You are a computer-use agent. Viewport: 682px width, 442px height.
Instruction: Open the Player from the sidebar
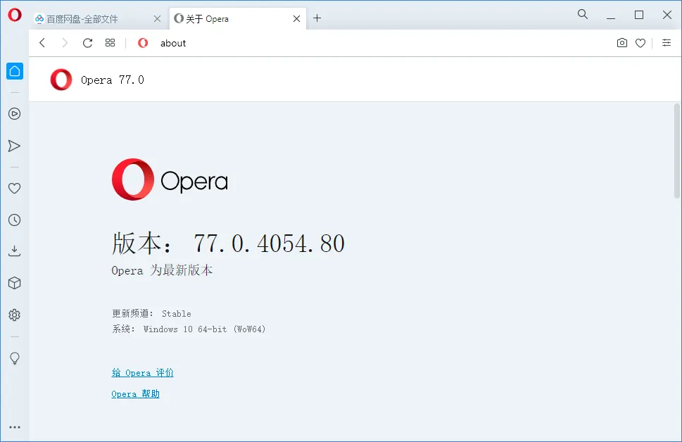coord(14,113)
